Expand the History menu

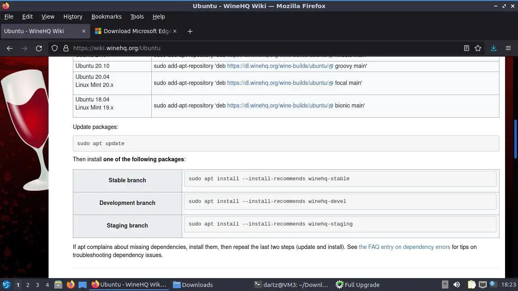pos(73,17)
